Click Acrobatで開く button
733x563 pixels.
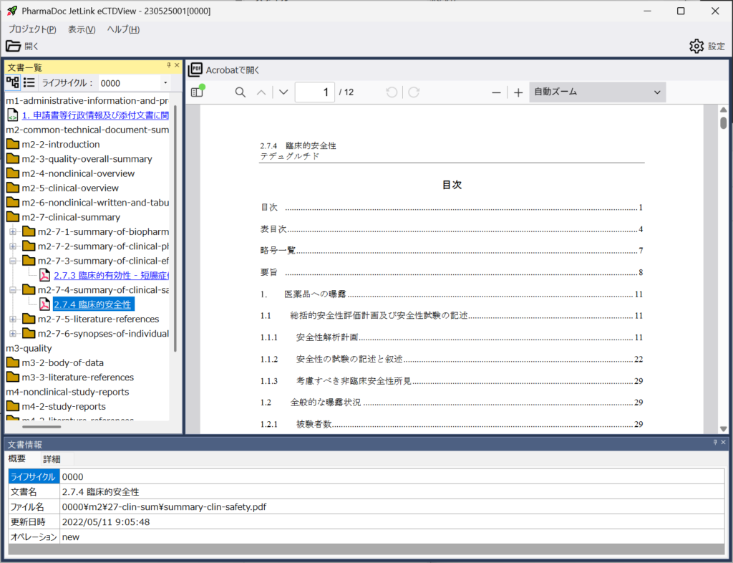(224, 69)
